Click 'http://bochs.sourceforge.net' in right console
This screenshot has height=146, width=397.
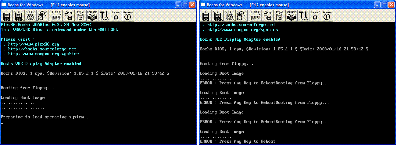241,25
